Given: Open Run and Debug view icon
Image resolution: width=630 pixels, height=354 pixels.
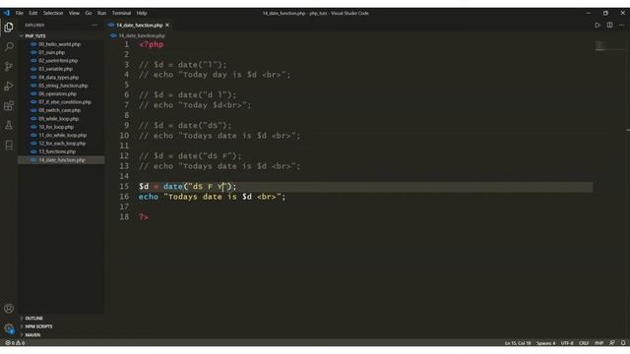Looking at the screenshot, I should tap(9, 86).
